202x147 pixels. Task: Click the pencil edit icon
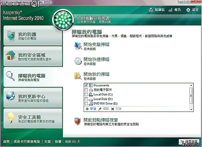tap(100, 109)
